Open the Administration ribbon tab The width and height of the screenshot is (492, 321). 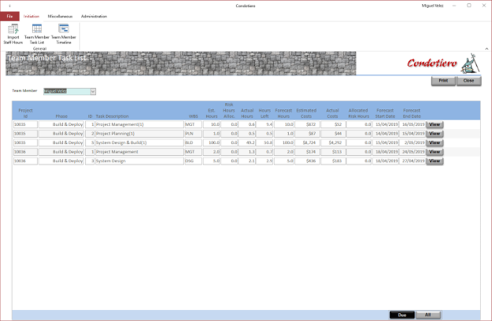pos(94,16)
